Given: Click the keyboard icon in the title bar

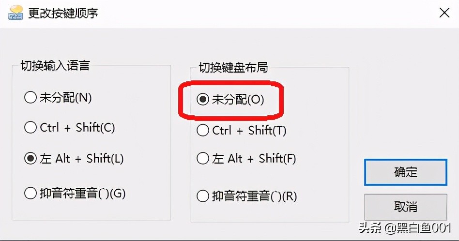Looking at the screenshot, I should [x=15, y=13].
